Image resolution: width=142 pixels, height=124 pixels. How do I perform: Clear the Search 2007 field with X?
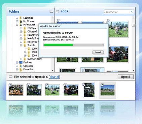(x=132, y=12)
